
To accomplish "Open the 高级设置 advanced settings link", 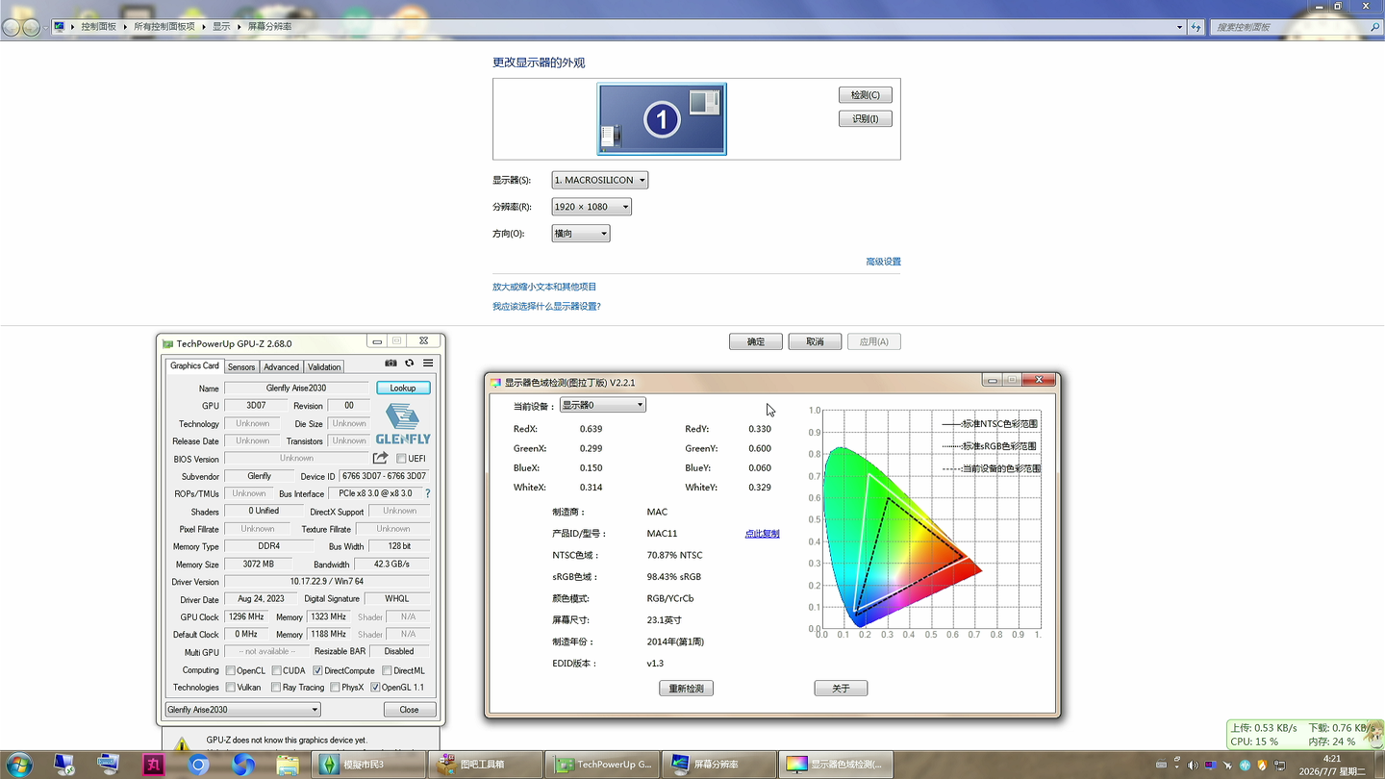I will pyautogui.click(x=883, y=262).
